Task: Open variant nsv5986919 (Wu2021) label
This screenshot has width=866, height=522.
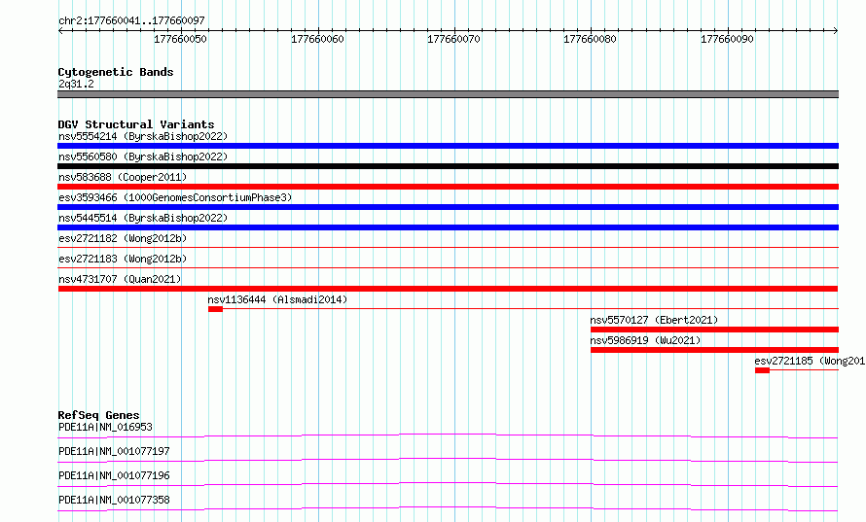Action: (x=645, y=340)
